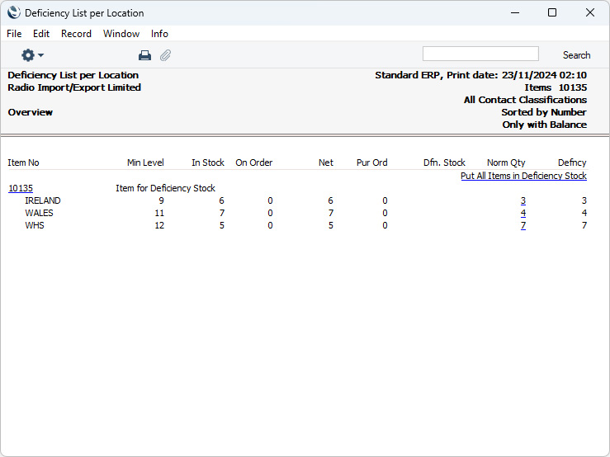The width and height of the screenshot is (610, 457).
Task: Open the Edit menu
Action: (x=41, y=34)
